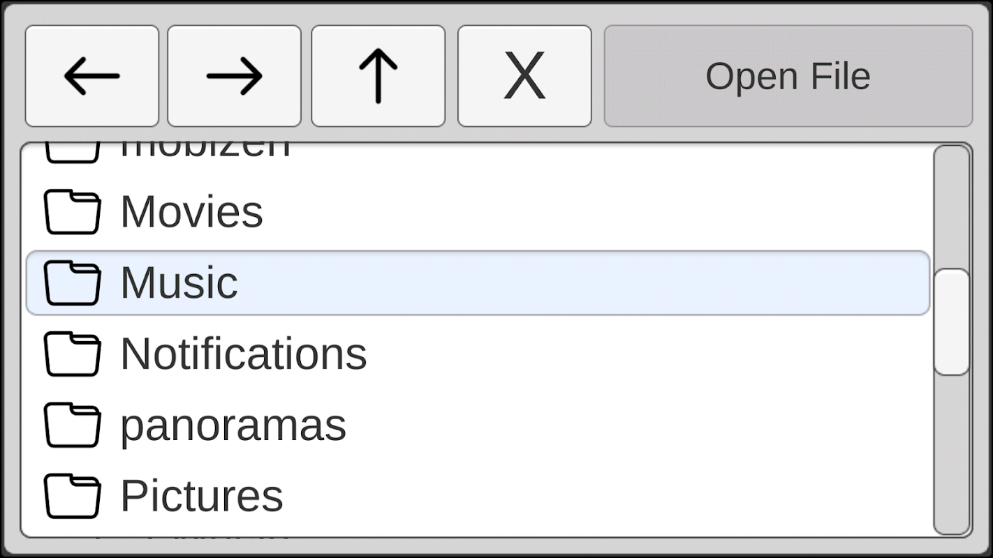Click the Movies folder icon
Viewport: 993px width, 558px height.
point(72,212)
